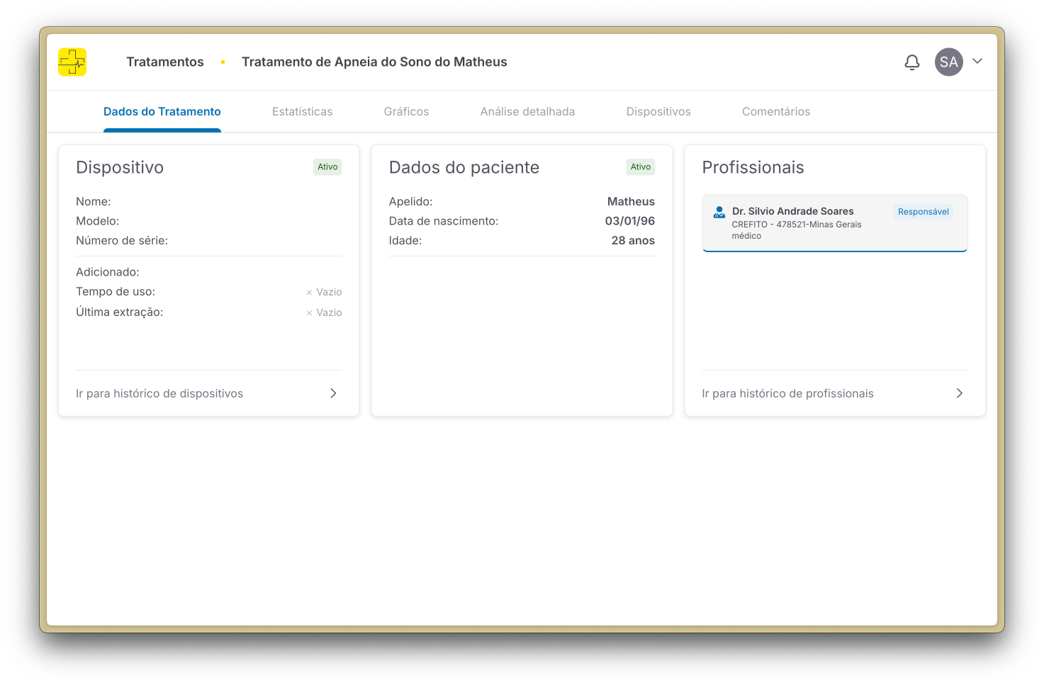
Task: Click the Ativo badge in Dispositivo card
Action: click(327, 167)
